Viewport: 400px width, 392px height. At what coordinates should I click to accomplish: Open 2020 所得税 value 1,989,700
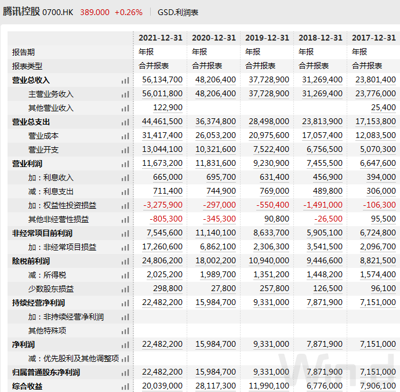click(x=217, y=274)
